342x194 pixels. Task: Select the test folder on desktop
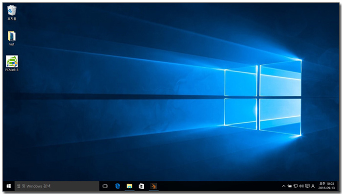click(x=12, y=38)
